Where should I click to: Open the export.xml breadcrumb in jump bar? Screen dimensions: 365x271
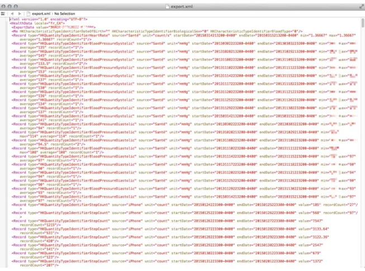point(41,13)
